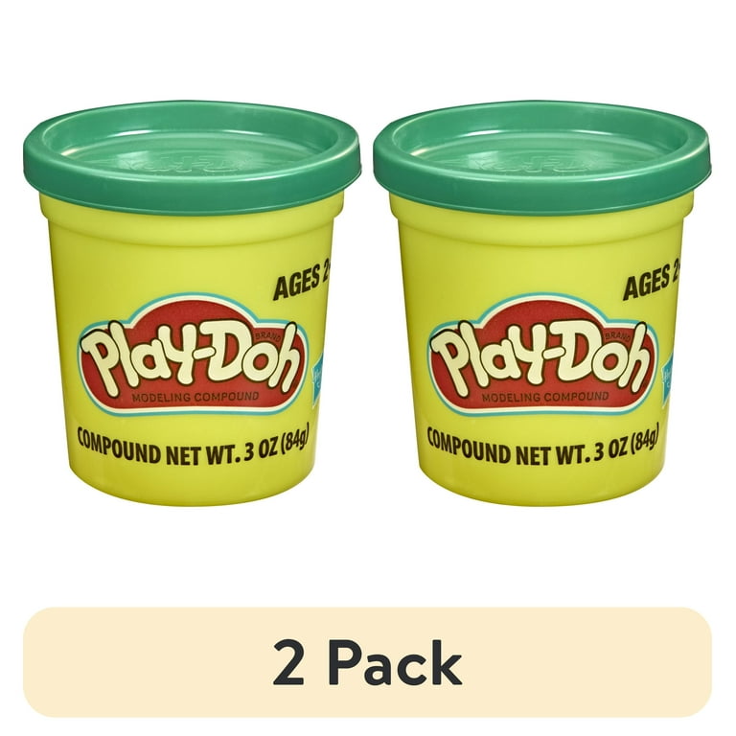Click 'AGES 2+' text on right can
Image resolution: width=736 pixels, height=736 pixels.
tap(653, 282)
